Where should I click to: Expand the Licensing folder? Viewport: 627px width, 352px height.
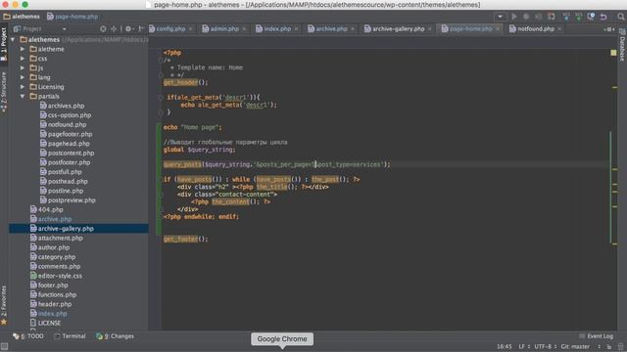tap(23, 87)
